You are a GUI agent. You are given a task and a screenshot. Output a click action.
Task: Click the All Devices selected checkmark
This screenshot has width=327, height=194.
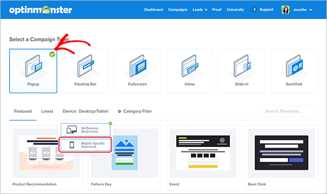tap(110, 124)
